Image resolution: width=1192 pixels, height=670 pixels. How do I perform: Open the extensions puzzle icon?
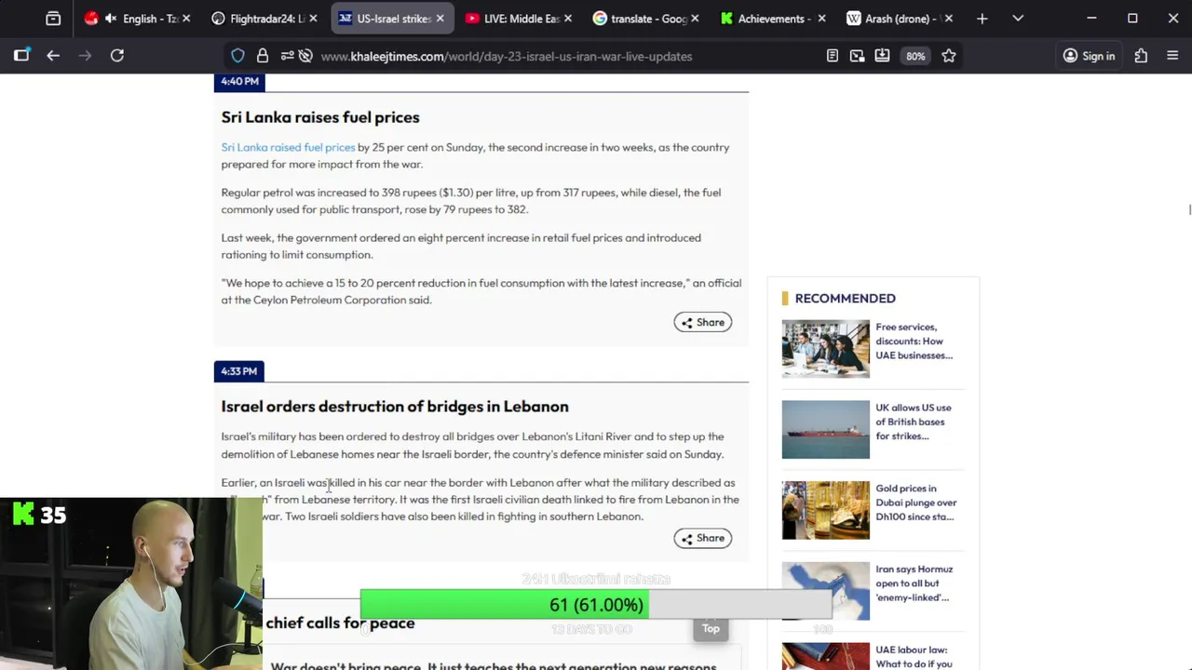click(1141, 56)
